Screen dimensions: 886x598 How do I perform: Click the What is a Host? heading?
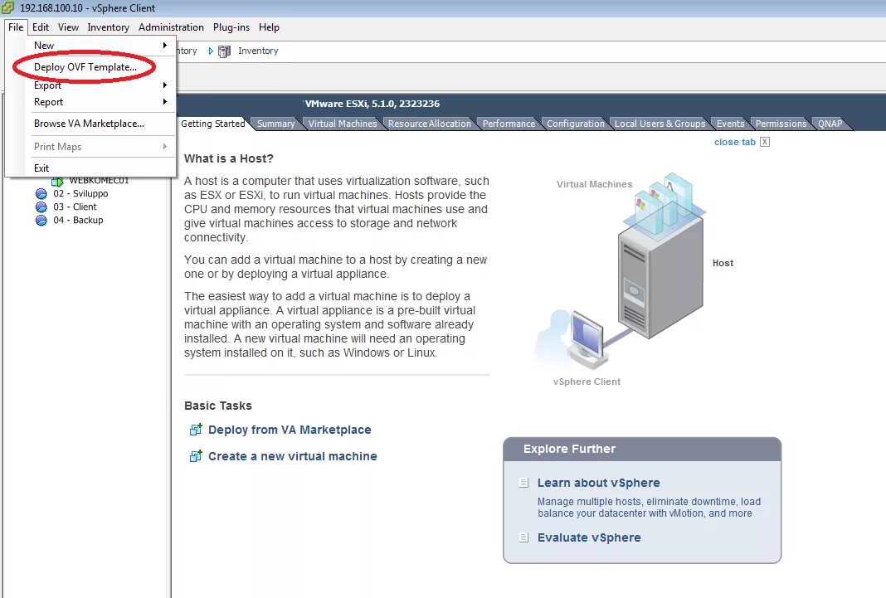pyautogui.click(x=229, y=158)
